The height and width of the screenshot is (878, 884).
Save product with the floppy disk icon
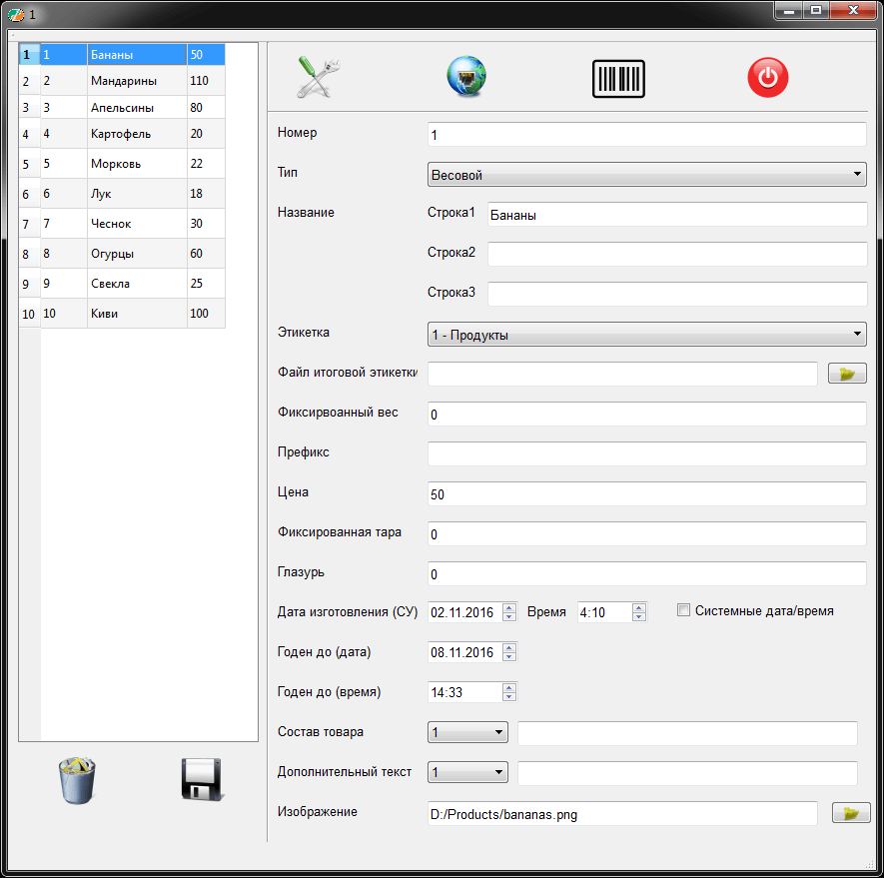click(x=201, y=780)
